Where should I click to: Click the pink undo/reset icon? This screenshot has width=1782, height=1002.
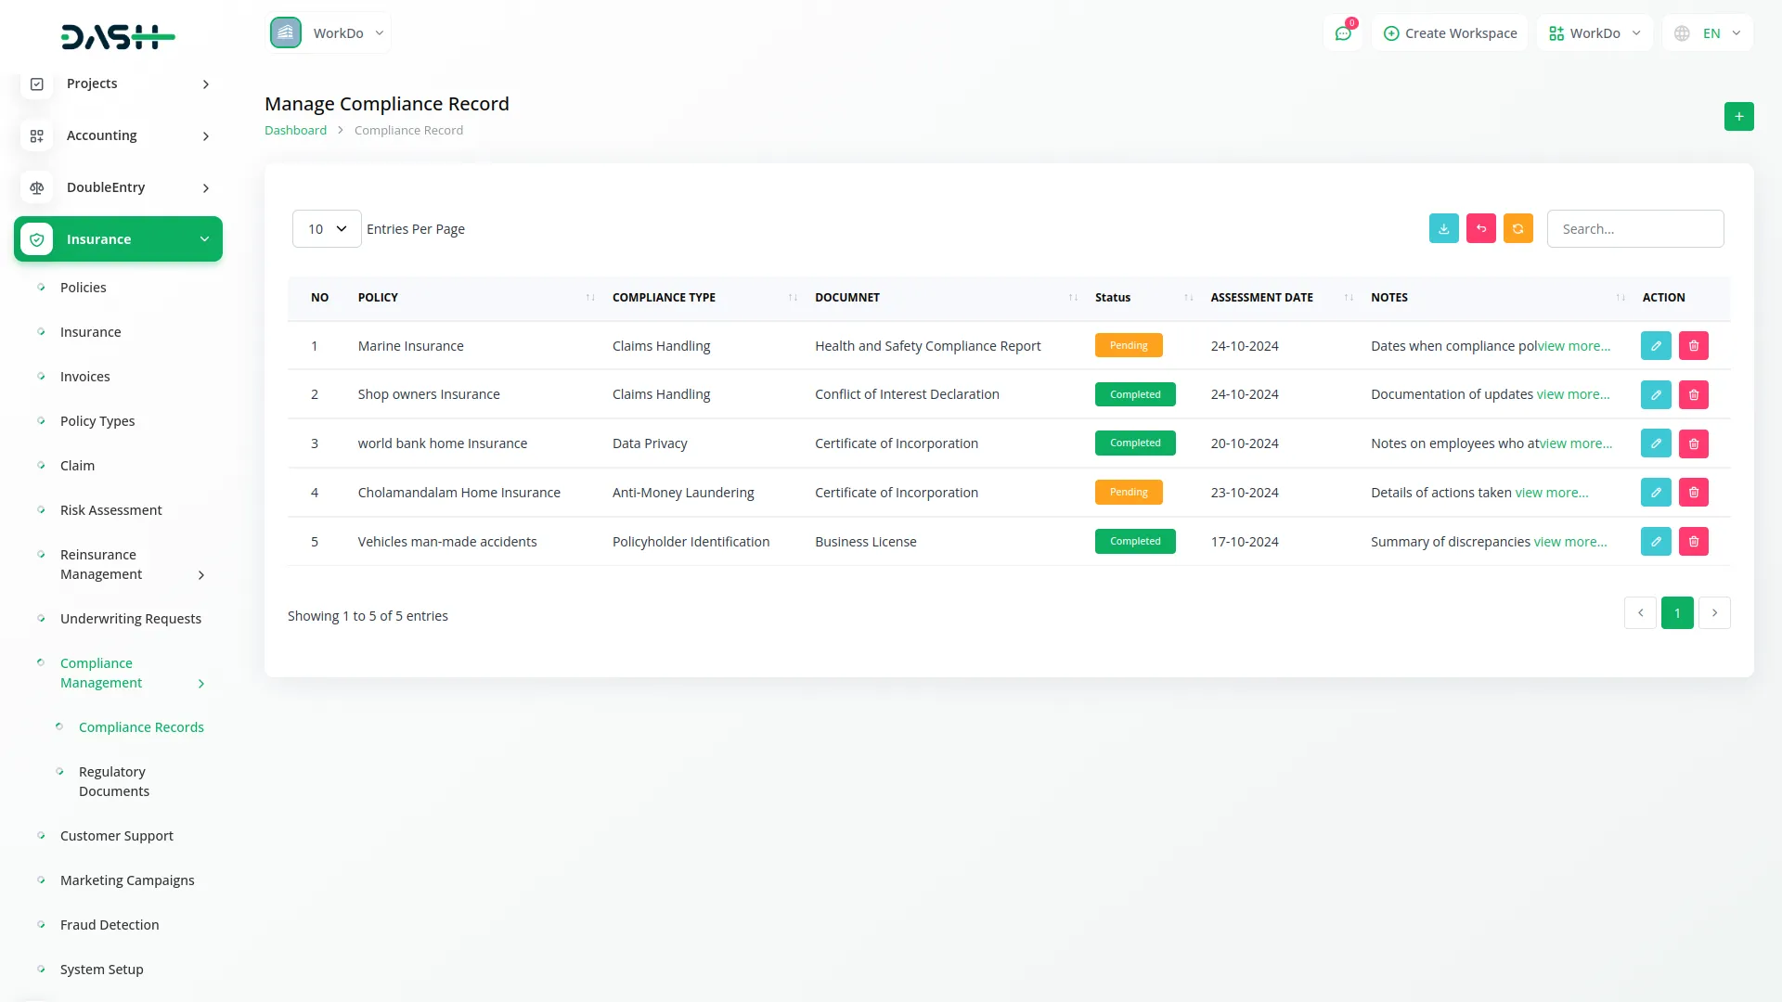(x=1480, y=228)
